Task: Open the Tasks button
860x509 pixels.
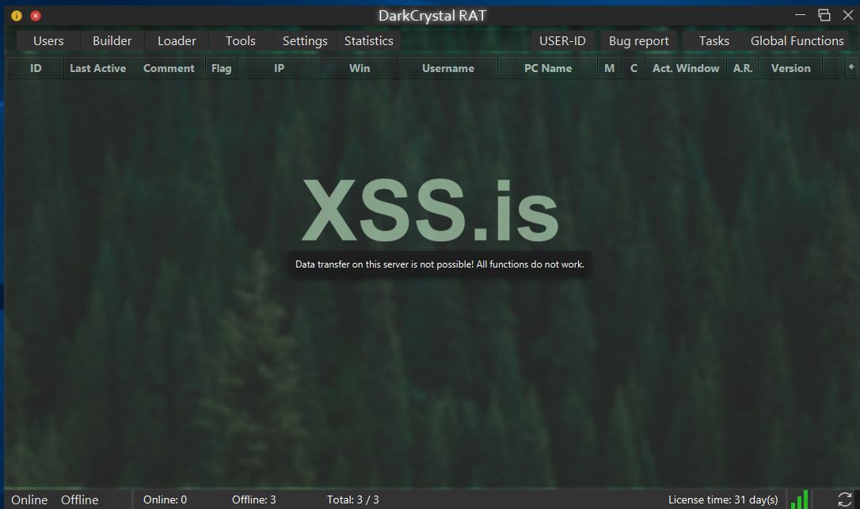Action: pos(713,41)
